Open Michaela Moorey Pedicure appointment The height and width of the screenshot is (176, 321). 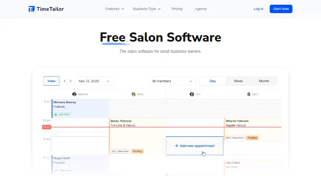tap(80, 108)
